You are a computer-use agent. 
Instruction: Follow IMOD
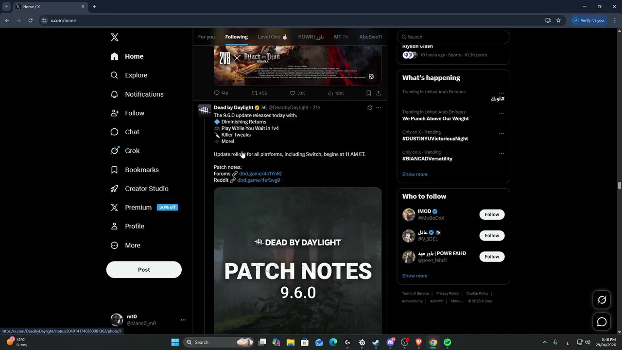click(x=492, y=214)
